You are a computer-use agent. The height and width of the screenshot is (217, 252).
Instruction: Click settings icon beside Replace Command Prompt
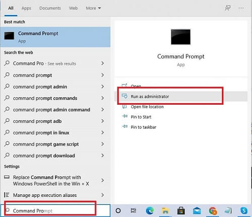[7, 177]
